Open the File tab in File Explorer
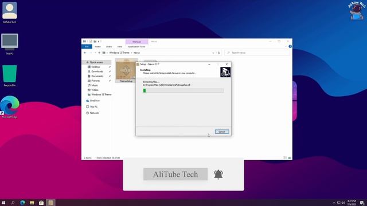Screen dimensions: 367x206 [87, 46]
